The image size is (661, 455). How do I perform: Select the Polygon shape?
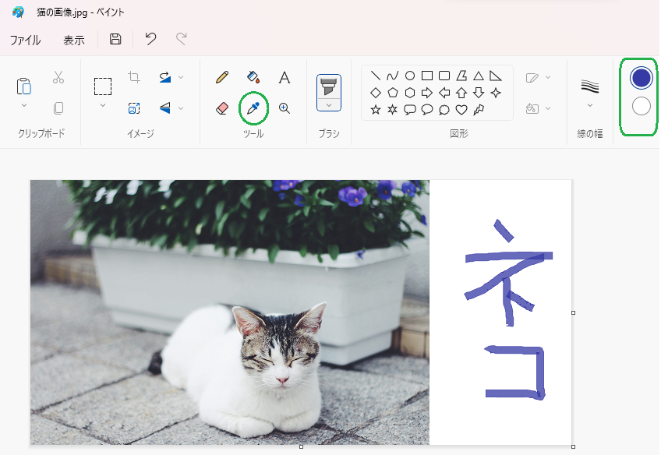click(x=461, y=76)
